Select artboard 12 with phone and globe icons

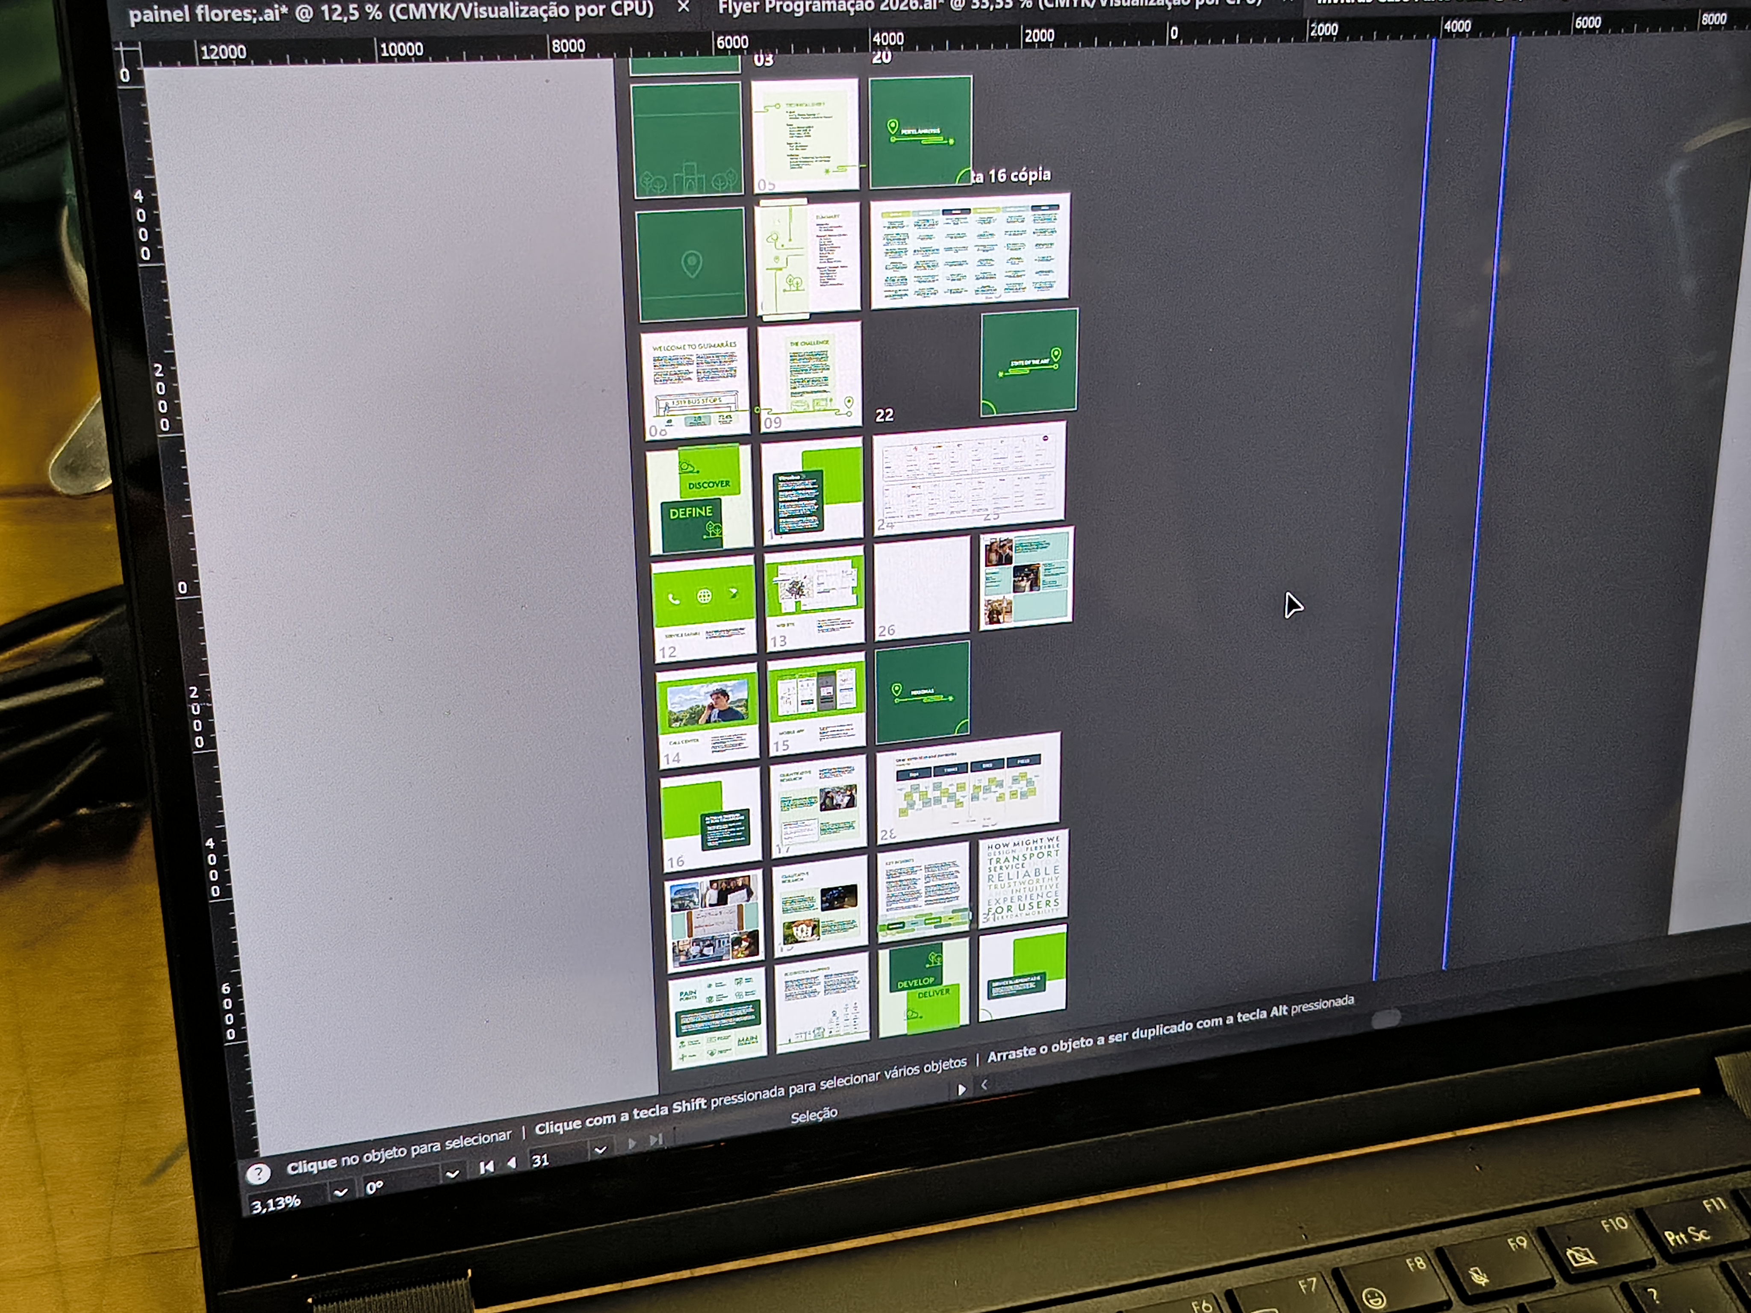(705, 610)
